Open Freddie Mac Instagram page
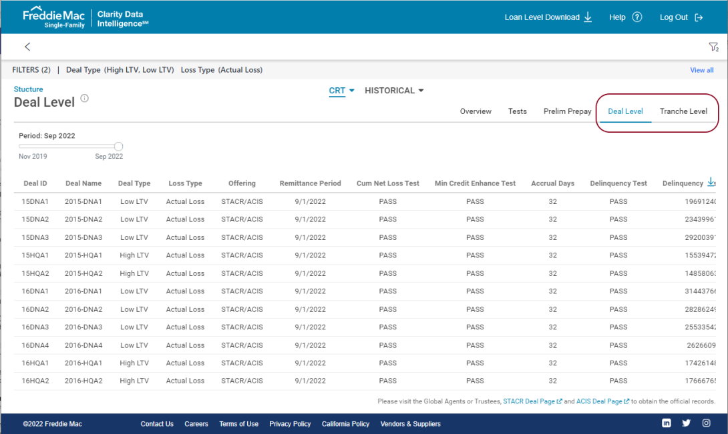The width and height of the screenshot is (728, 434). tap(706, 423)
